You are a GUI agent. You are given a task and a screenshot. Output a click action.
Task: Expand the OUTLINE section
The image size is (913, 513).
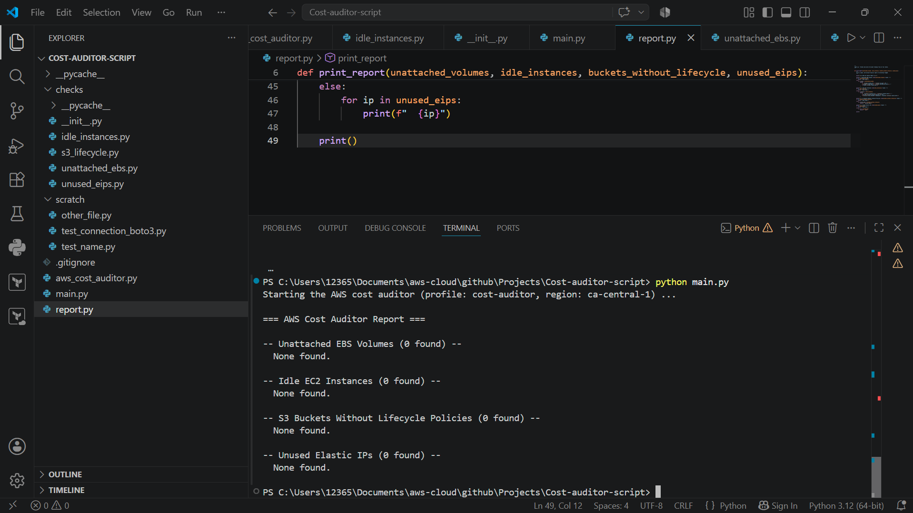[x=141, y=474]
